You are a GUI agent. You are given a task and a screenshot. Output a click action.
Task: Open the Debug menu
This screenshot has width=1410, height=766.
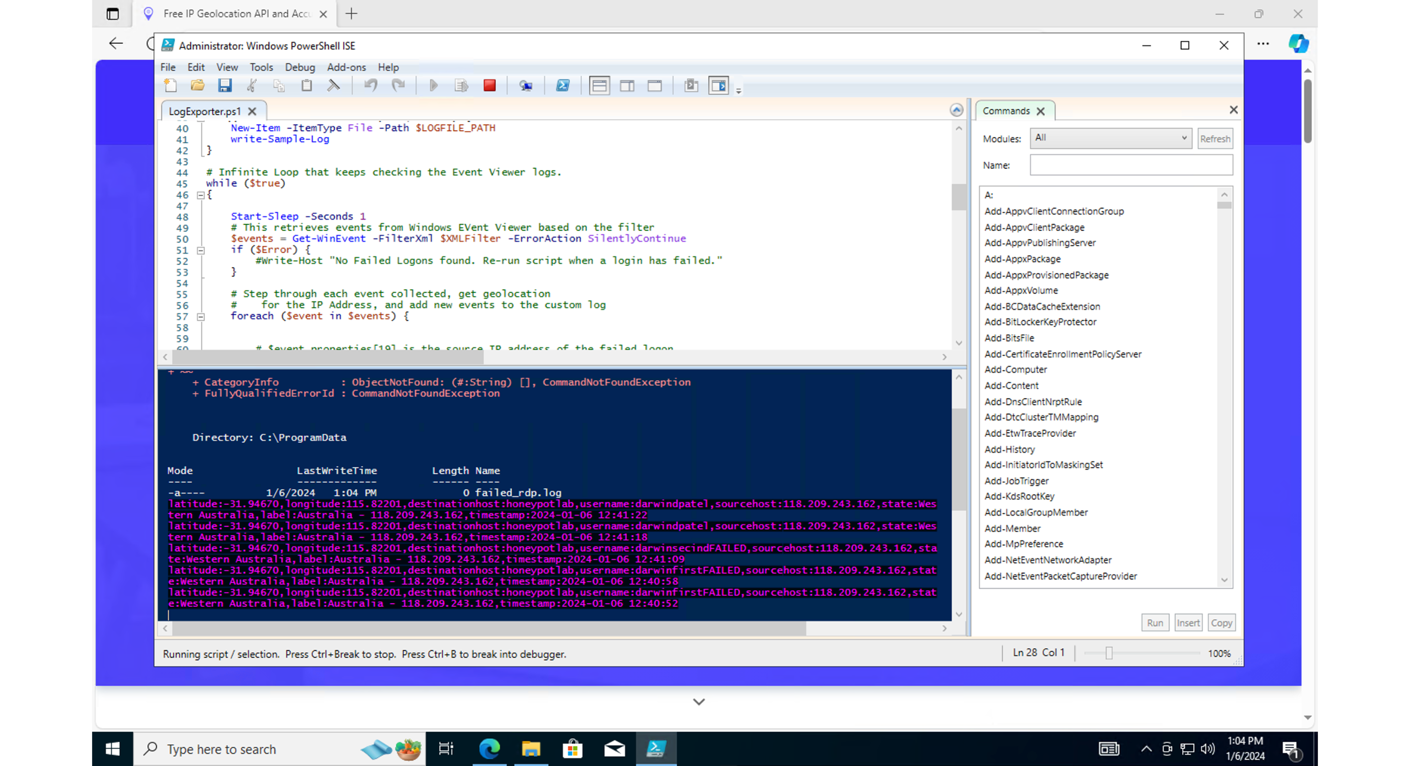pos(299,68)
